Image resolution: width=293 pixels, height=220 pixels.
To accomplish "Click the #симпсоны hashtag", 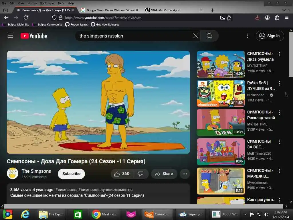I will (x=66, y=190).
